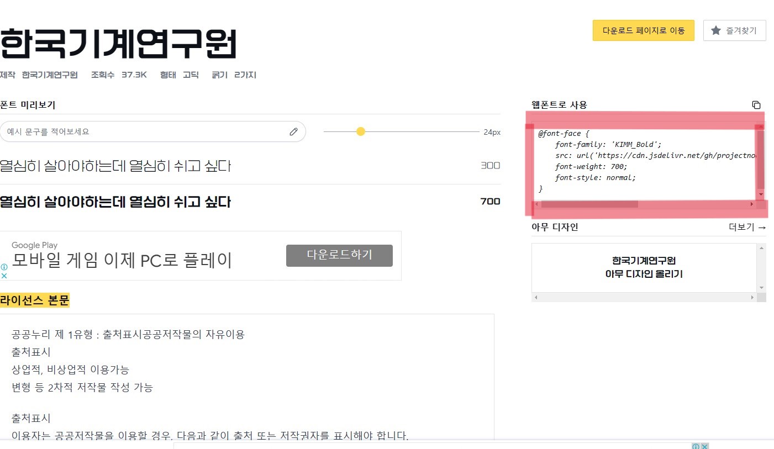Click the 폰트 미리보기 section heading
Image resolution: width=774 pixels, height=449 pixels.
[x=28, y=105]
